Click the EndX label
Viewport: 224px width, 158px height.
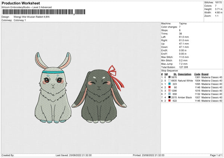pyautogui.click(x=164, y=50)
